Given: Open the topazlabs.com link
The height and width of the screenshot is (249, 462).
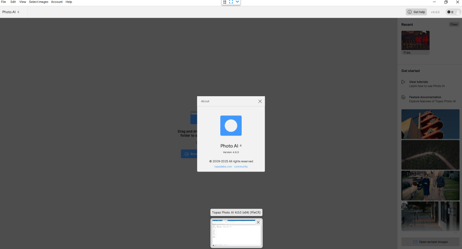Looking at the screenshot, I should (x=223, y=167).
